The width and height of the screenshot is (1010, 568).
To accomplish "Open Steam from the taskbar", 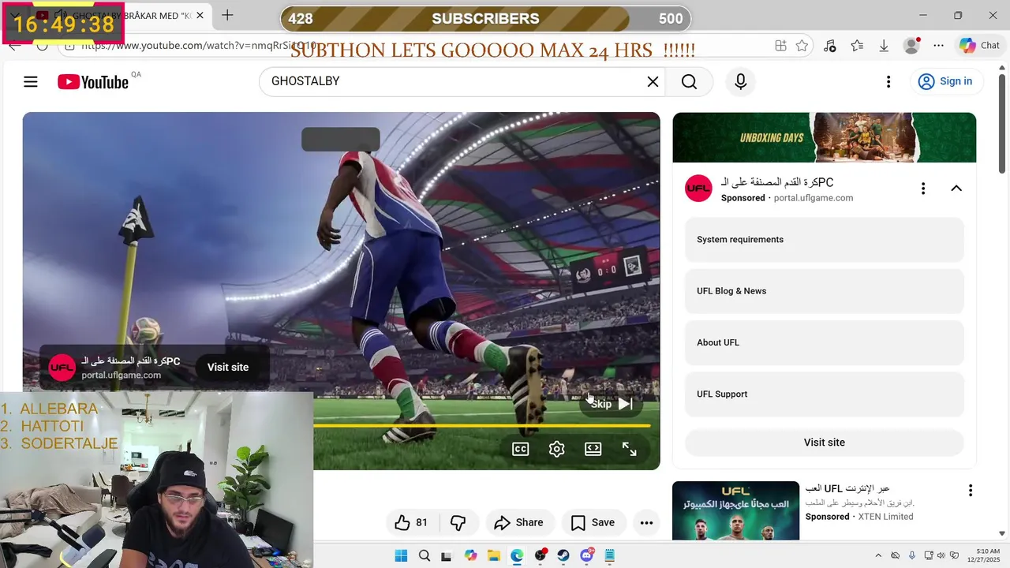I will (563, 555).
